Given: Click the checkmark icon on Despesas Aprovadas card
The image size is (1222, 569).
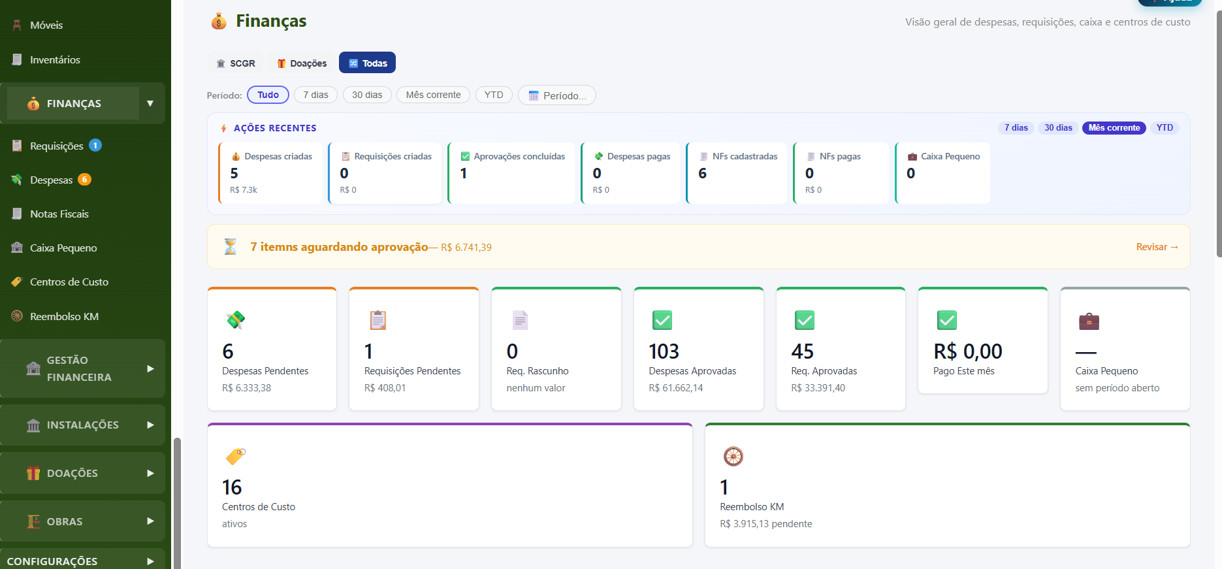Looking at the screenshot, I should coord(662,320).
